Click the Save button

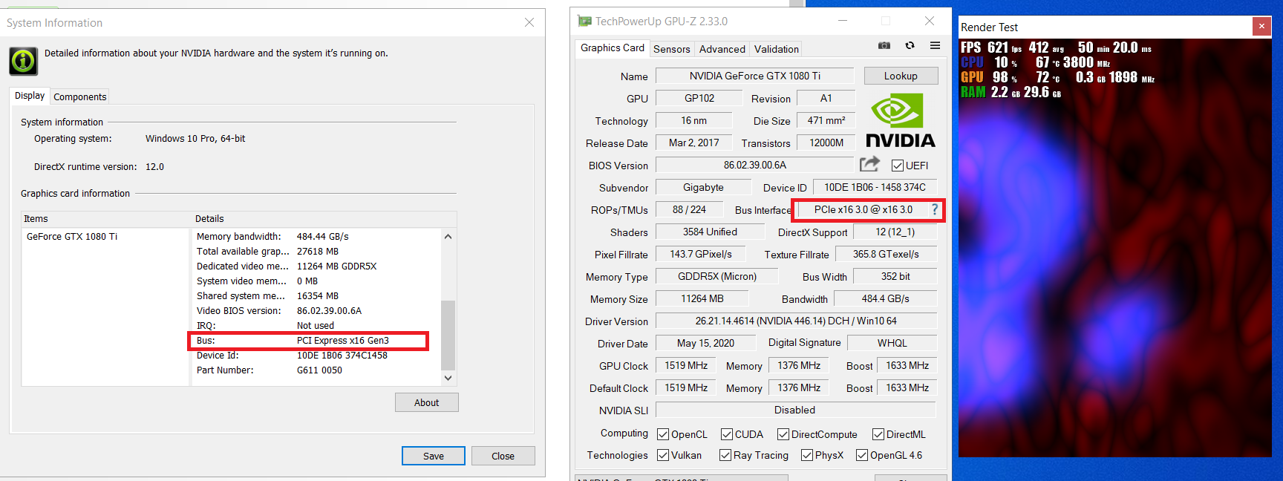click(x=433, y=456)
